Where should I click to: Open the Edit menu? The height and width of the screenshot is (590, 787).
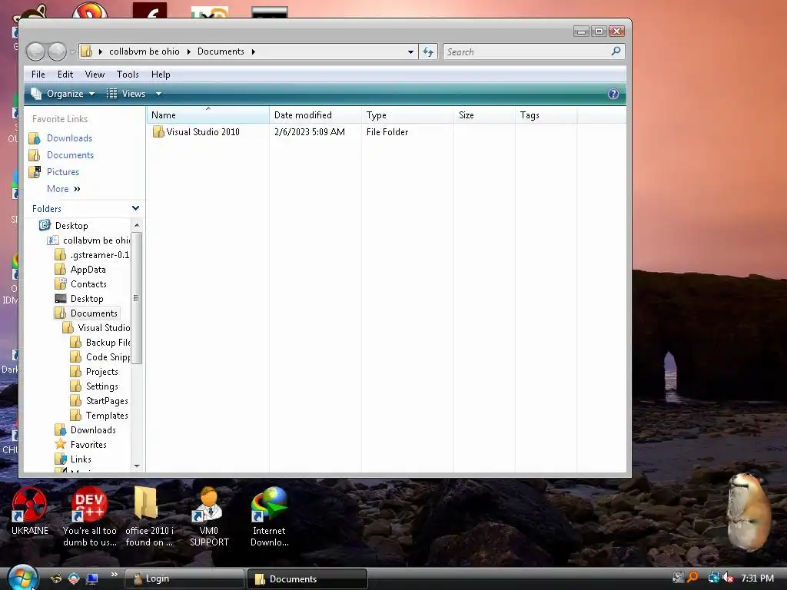pos(65,75)
